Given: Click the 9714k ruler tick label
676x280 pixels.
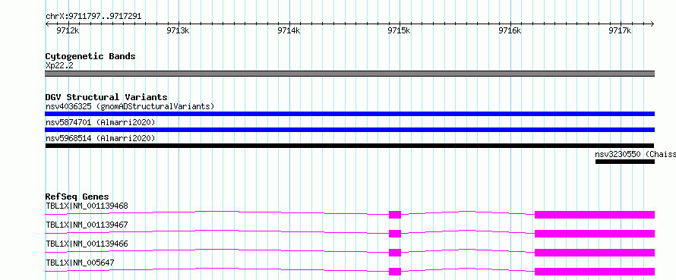Looking at the screenshot, I should (289, 30).
